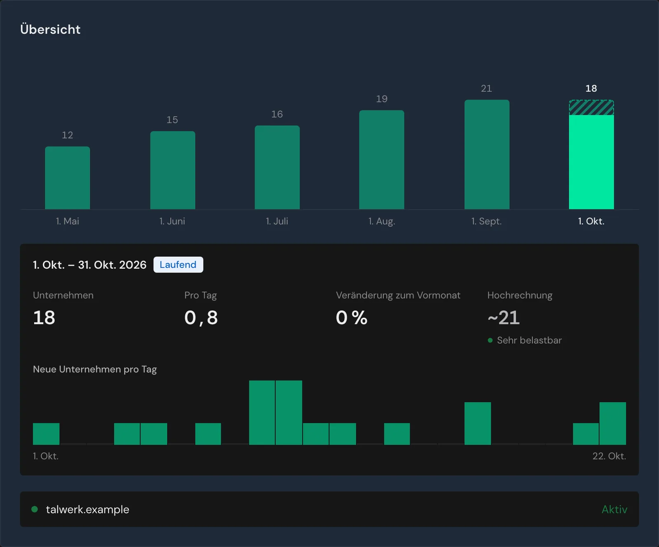This screenshot has width=659, height=547.
Task: Click the green dot next to Sehr belastbar
Action: [x=490, y=340]
